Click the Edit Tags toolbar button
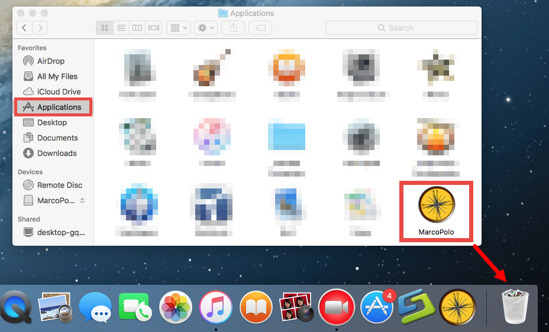Image resolution: width=549 pixels, height=332 pixels. (260, 28)
